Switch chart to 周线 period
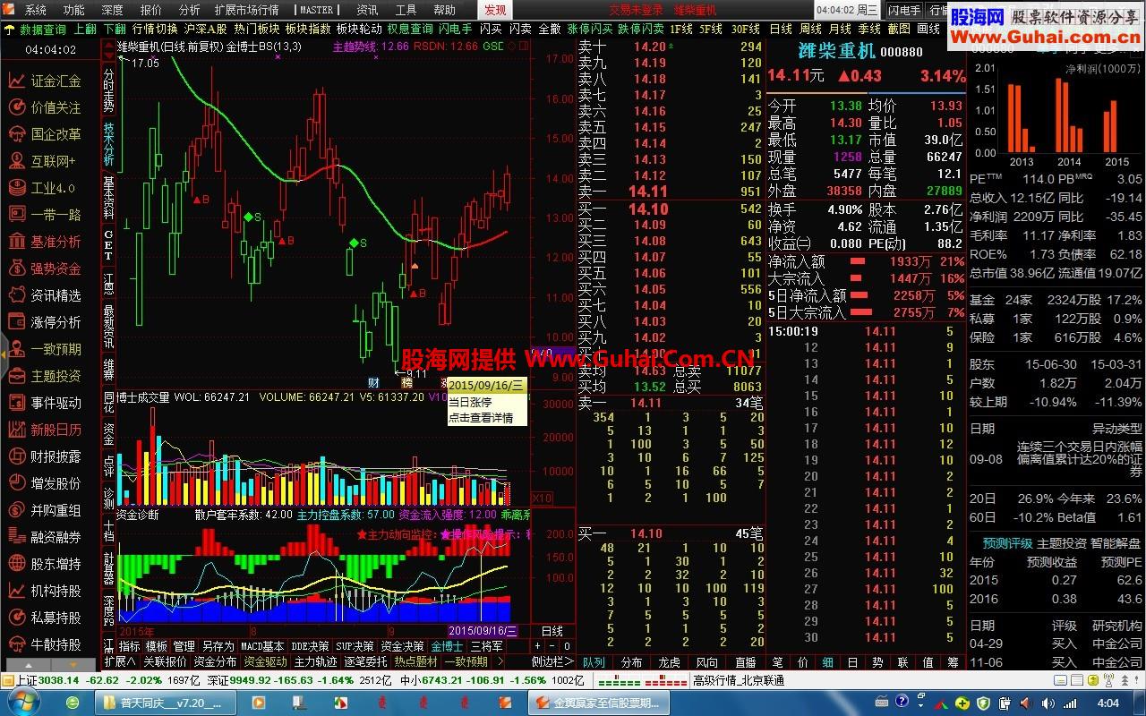This screenshot has height=716, width=1146. (810, 29)
